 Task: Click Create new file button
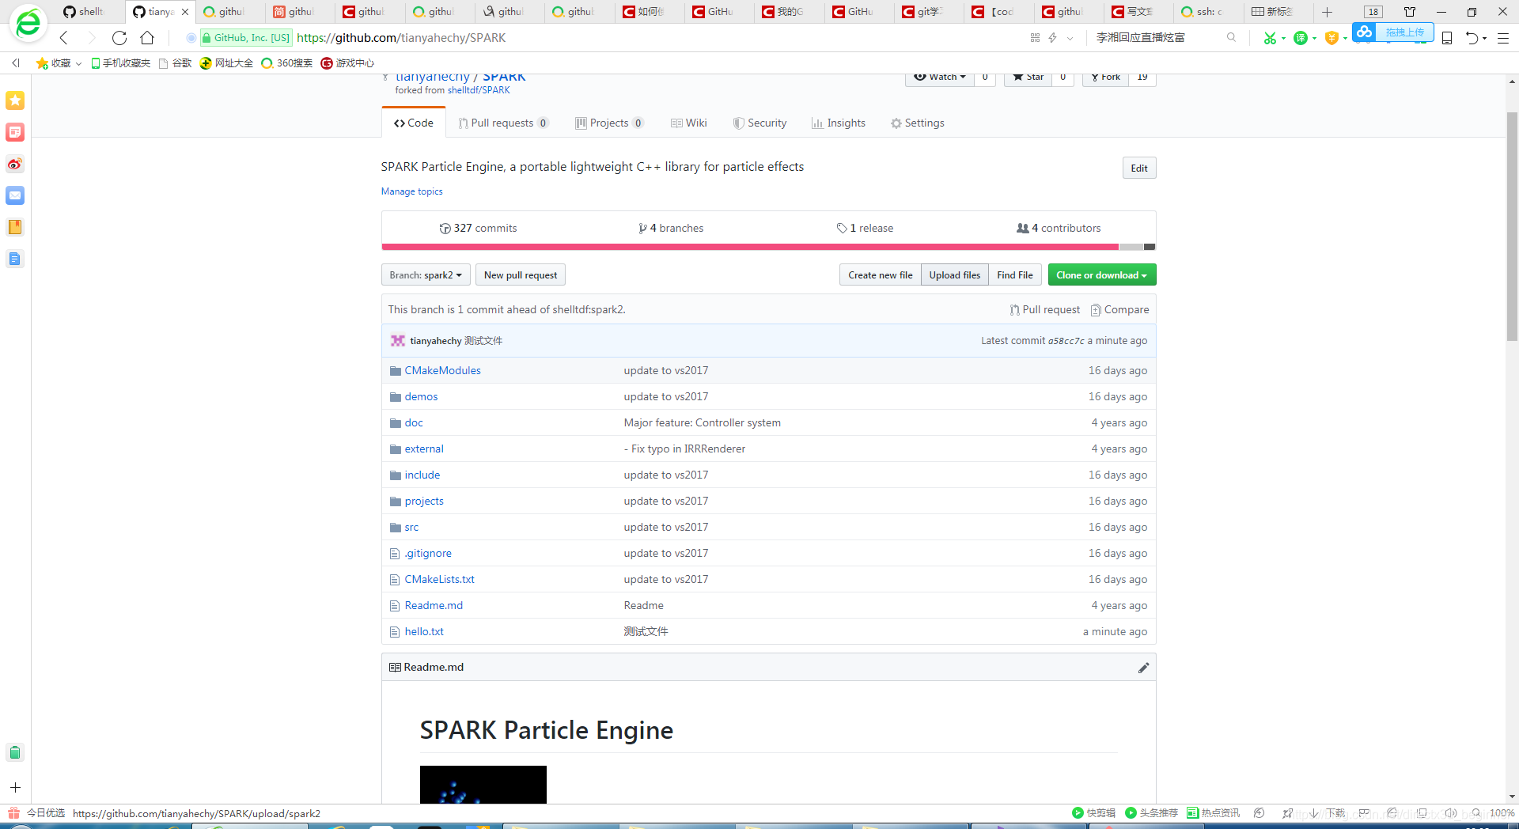pos(880,274)
